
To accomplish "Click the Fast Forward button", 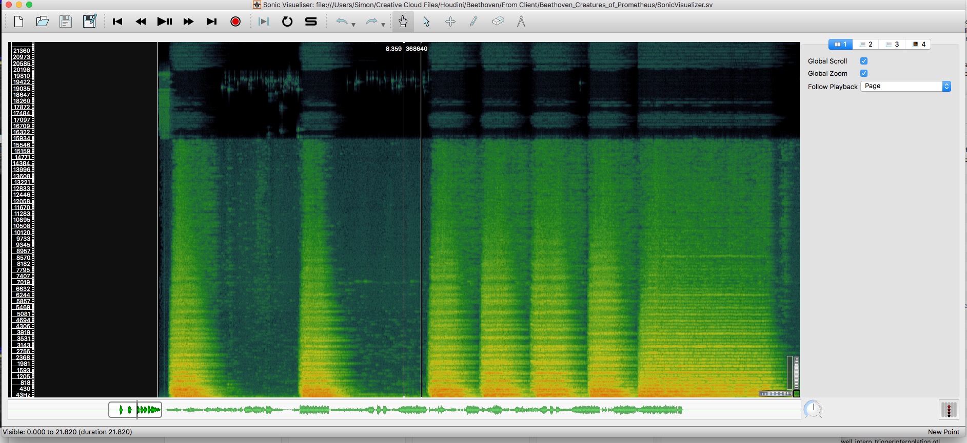I will (x=188, y=22).
